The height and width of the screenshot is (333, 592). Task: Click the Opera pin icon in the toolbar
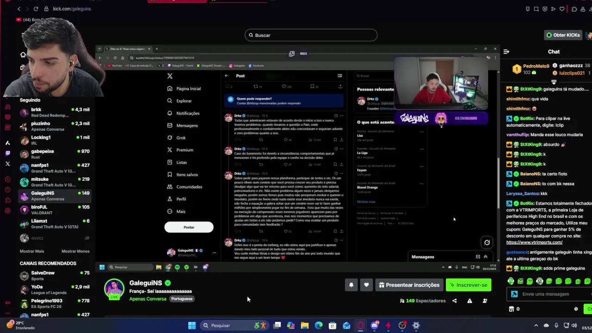tap(528, 9)
